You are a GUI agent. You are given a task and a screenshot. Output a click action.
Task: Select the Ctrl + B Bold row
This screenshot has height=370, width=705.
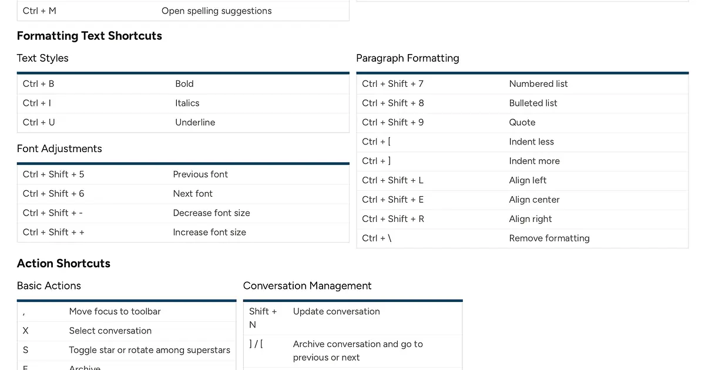[x=184, y=84]
